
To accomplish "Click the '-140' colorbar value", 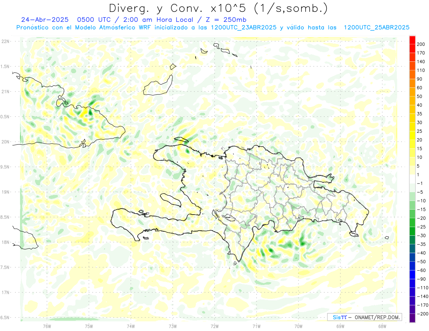I will (422, 296).
